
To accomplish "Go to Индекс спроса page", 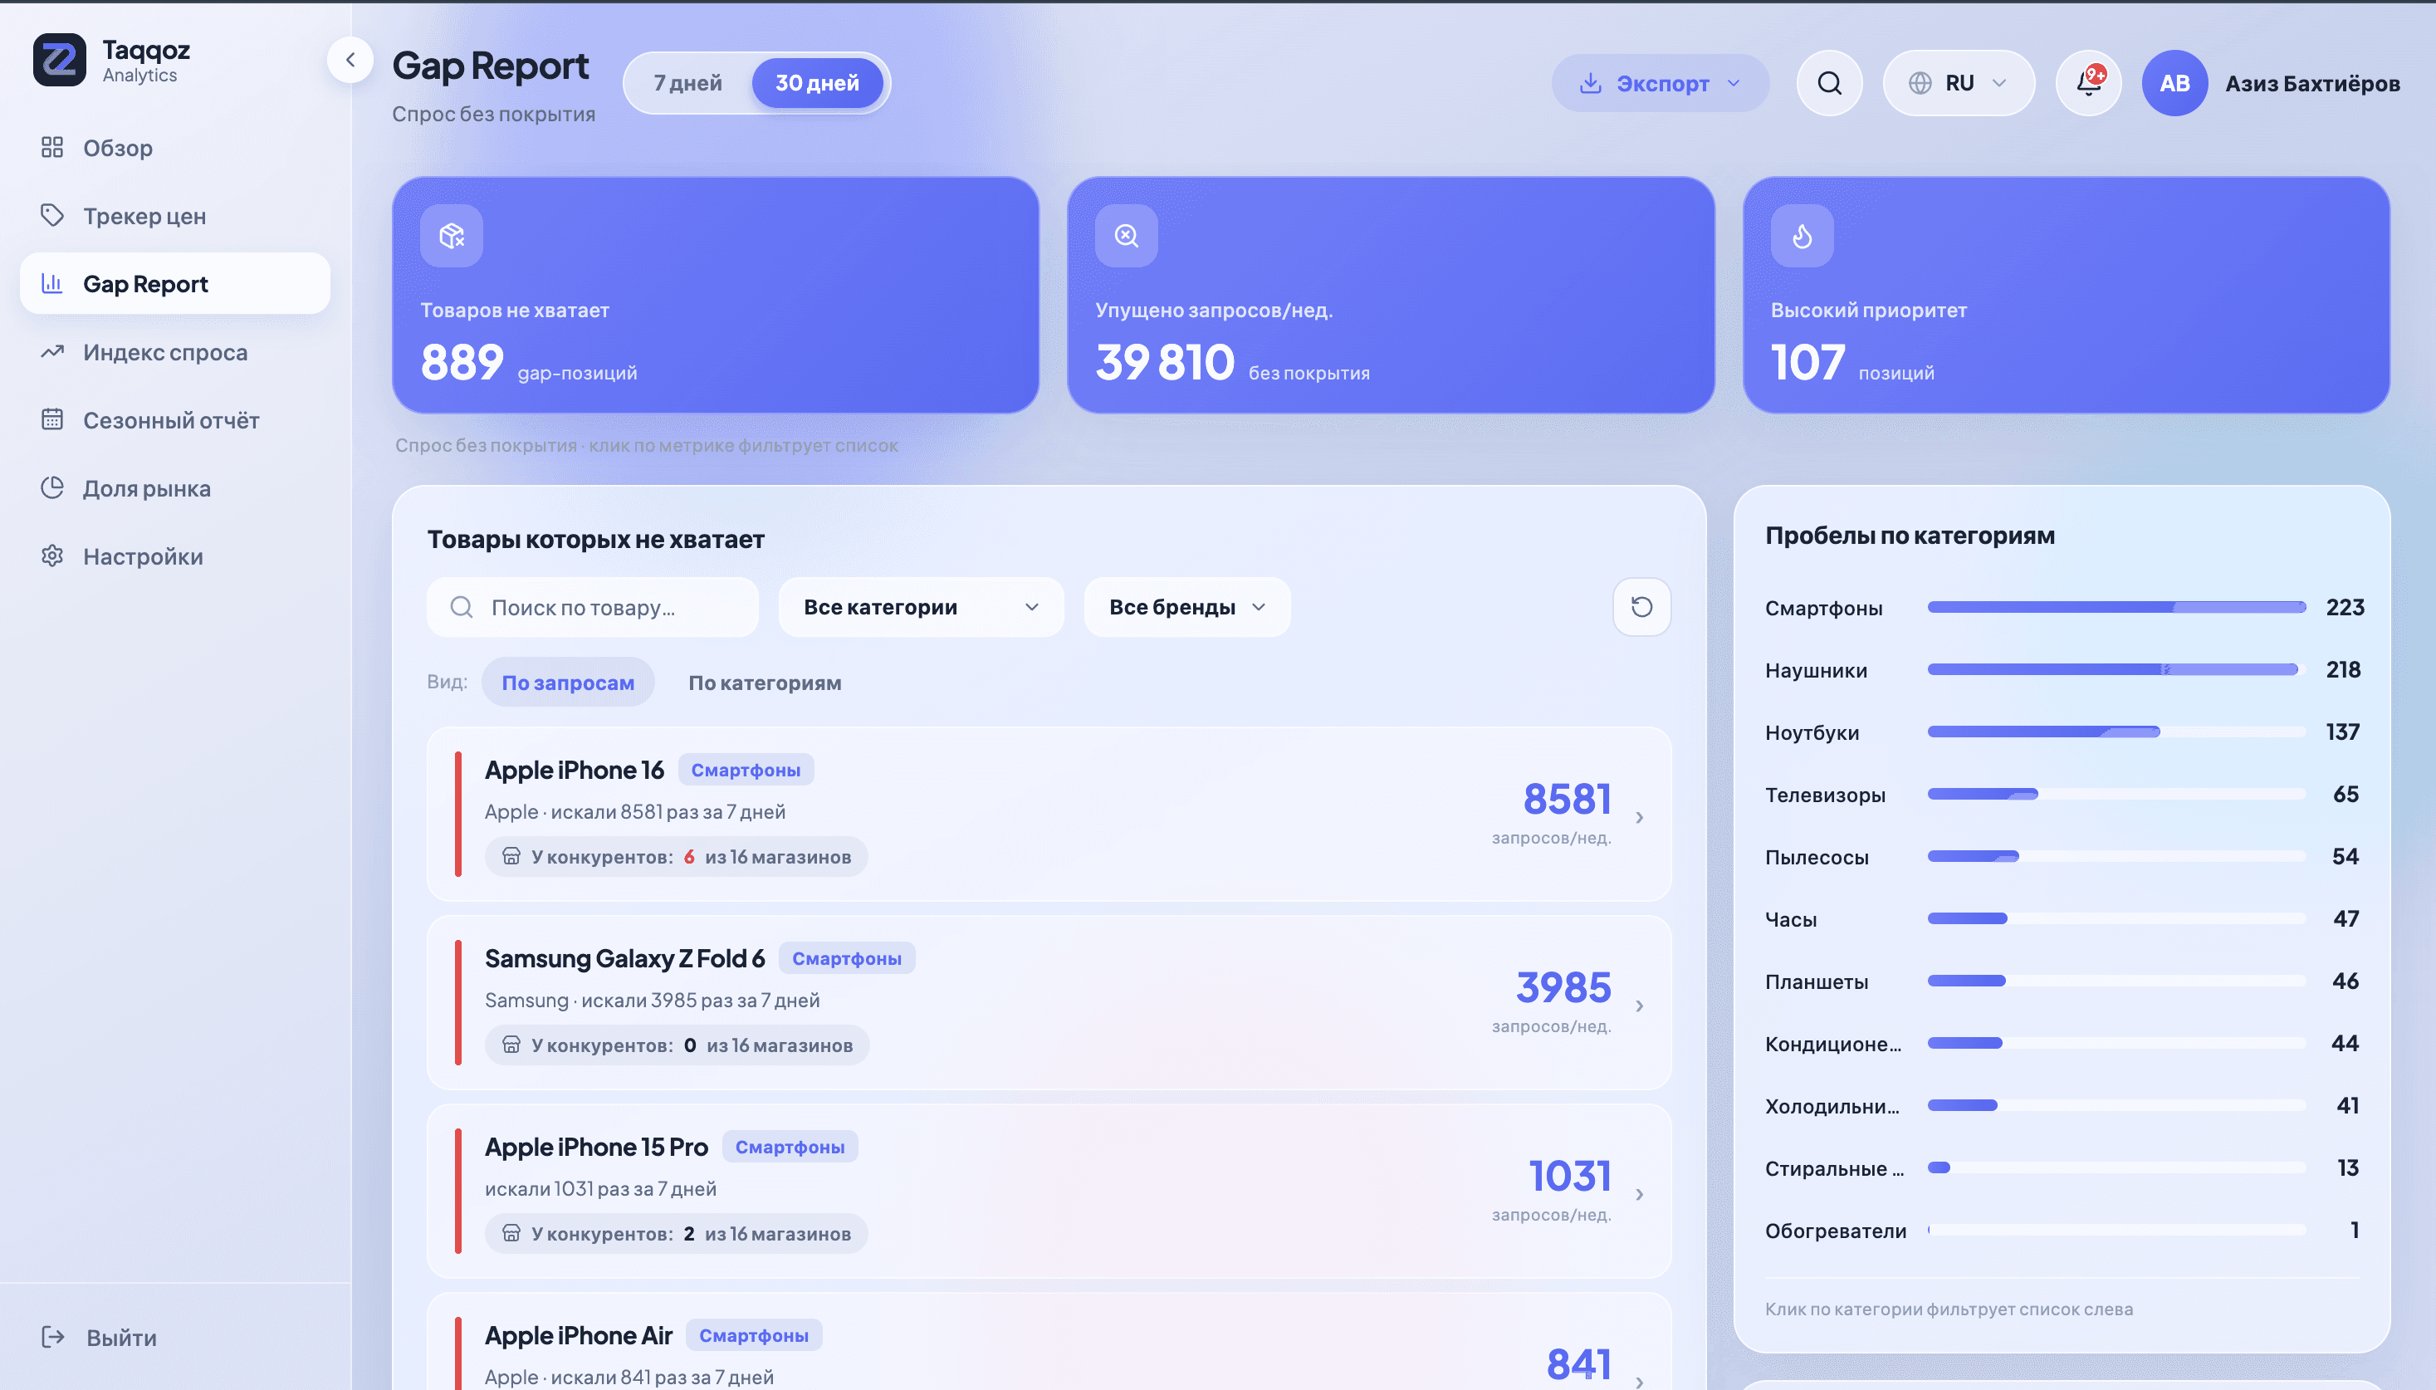I will click(174, 351).
